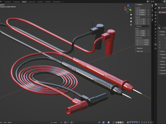
Task: Open the orange Object properties tab icon
Action: click(156, 29)
